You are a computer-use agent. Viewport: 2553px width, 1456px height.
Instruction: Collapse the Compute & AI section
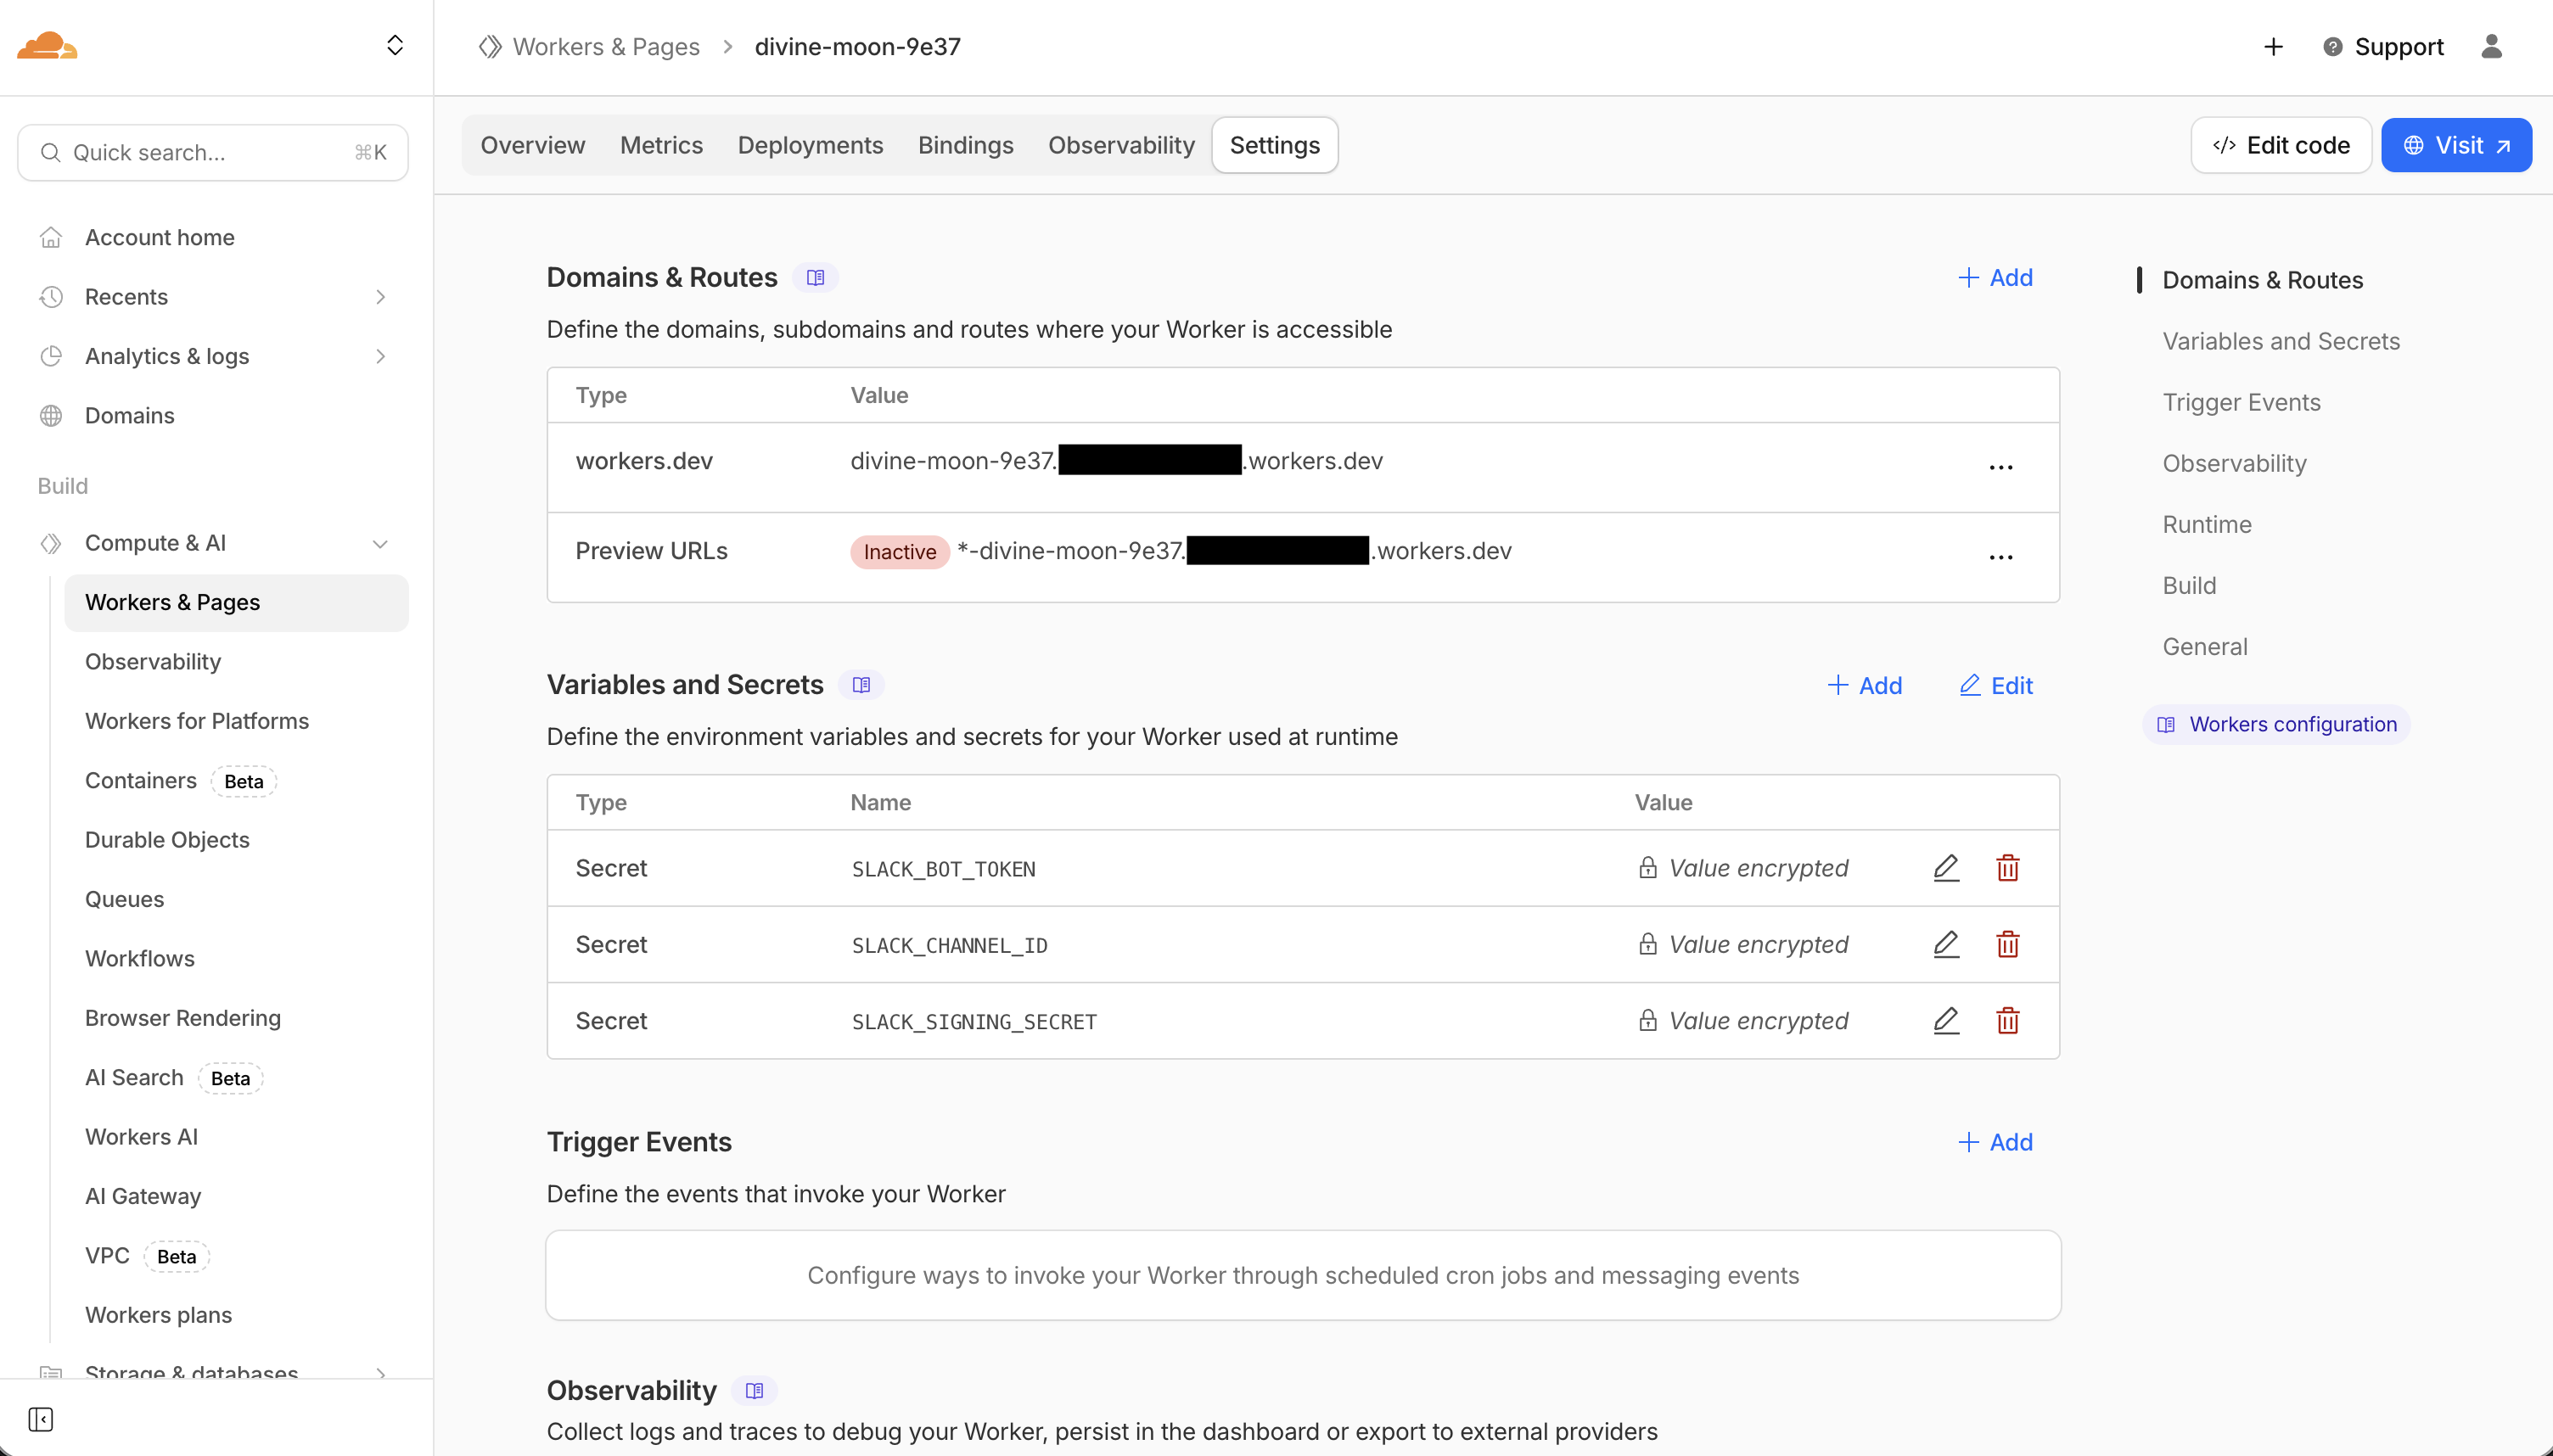pos(380,543)
